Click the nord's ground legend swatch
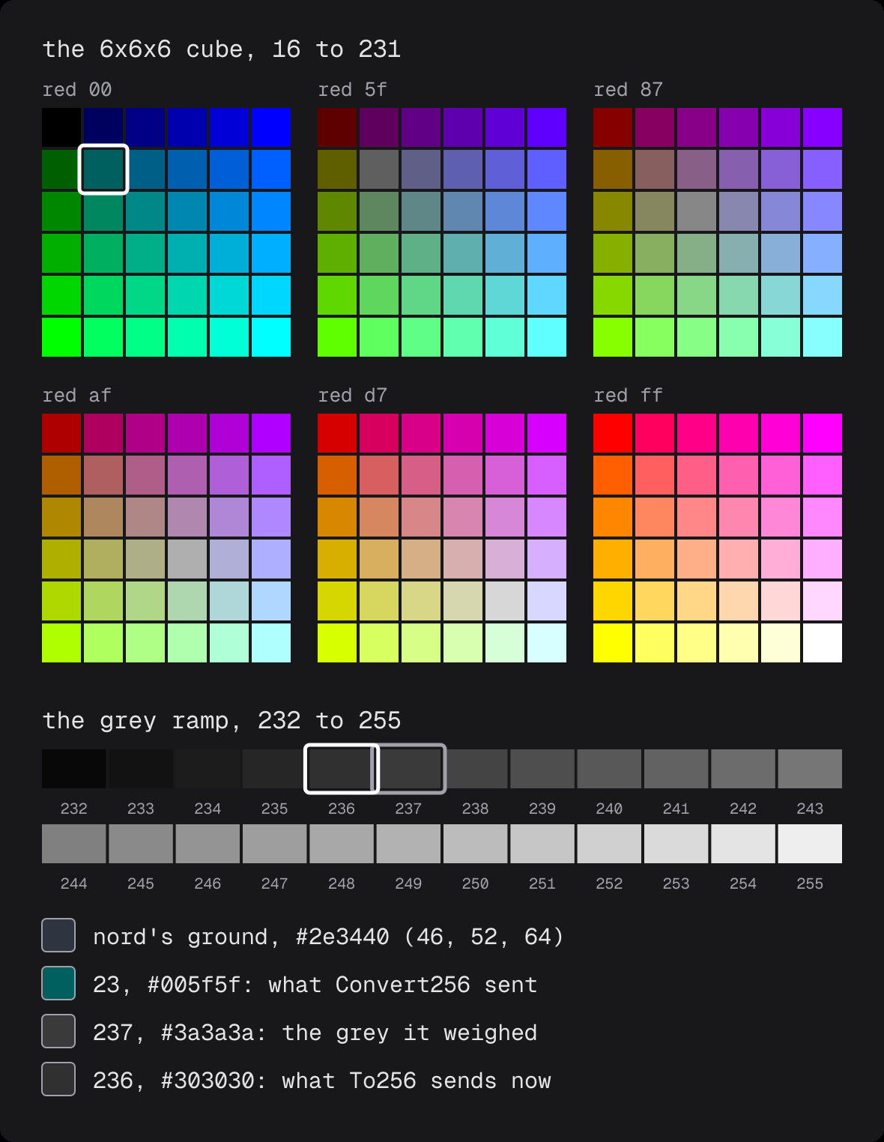Image resolution: width=884 pixels, height=1142 pixels. click(58, 935)
